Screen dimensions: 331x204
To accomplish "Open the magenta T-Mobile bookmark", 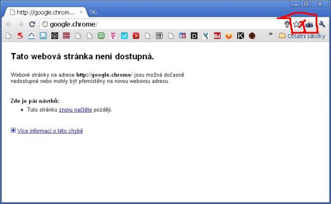I will point(113,36).
